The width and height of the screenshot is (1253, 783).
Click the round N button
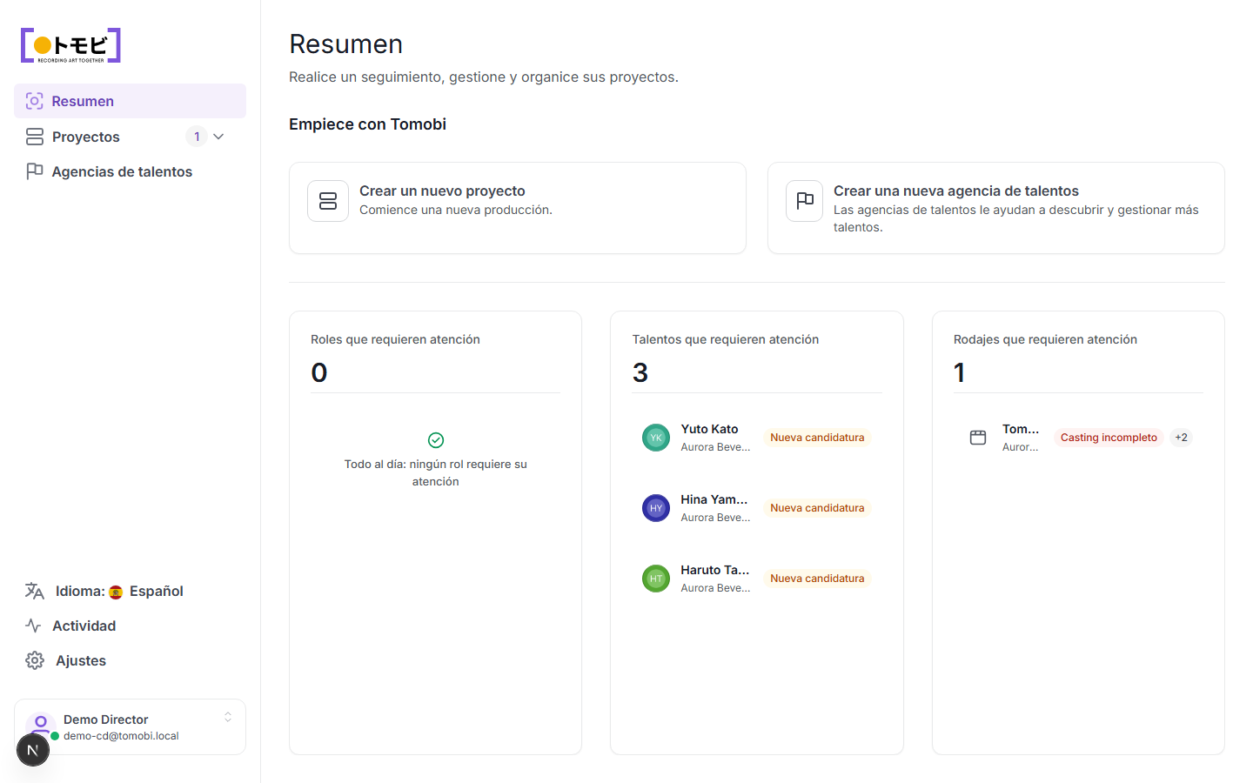click(33, 750)
